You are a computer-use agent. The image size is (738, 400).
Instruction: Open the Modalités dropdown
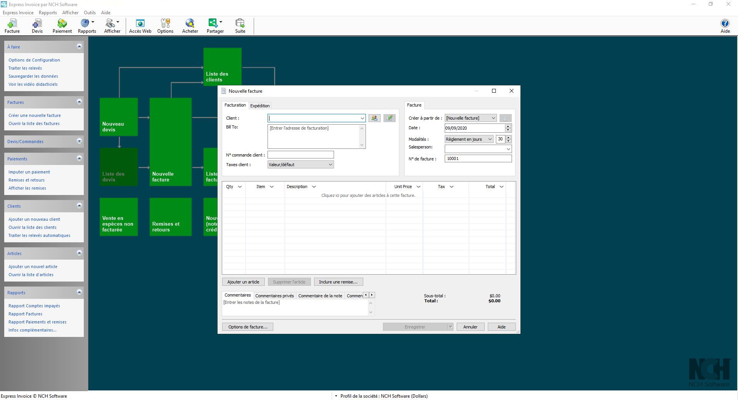click(490, 139)
